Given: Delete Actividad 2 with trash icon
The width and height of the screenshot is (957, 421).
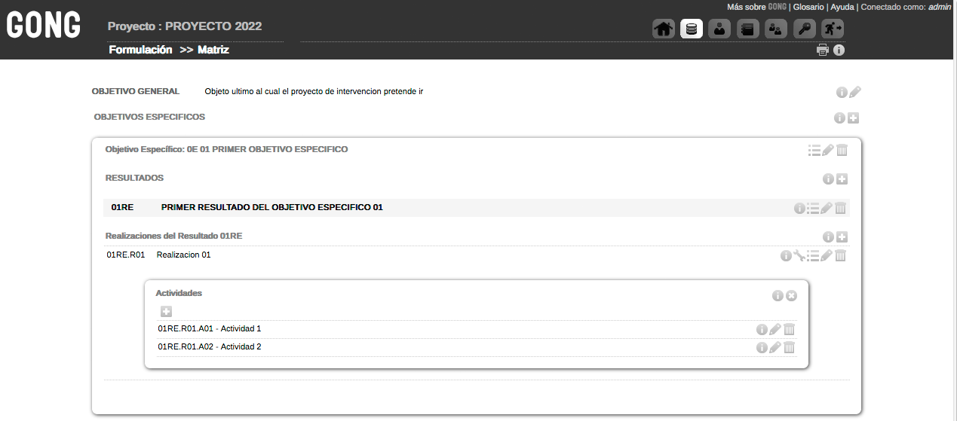Looking at the screenshot, I should tap(789, 347).
